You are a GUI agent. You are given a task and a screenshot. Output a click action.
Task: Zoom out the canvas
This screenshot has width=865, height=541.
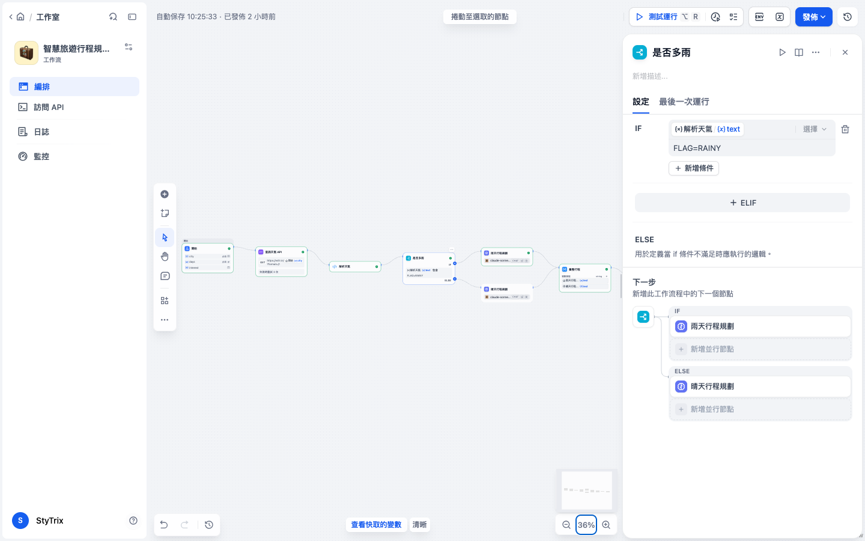[x=566, y=525]
